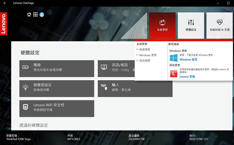Select 檢查更新 in the dropdown menu
234x145 pixels.
click(x=144, y=49)
